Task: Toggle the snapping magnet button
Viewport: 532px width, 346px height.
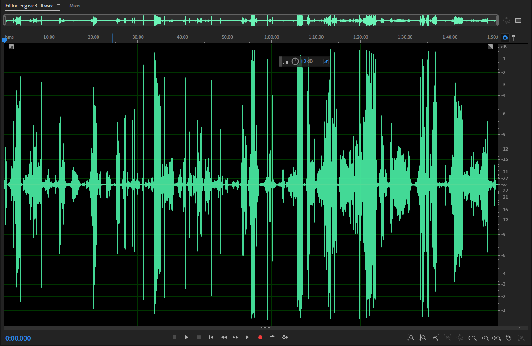Action: tap(505, 38)
